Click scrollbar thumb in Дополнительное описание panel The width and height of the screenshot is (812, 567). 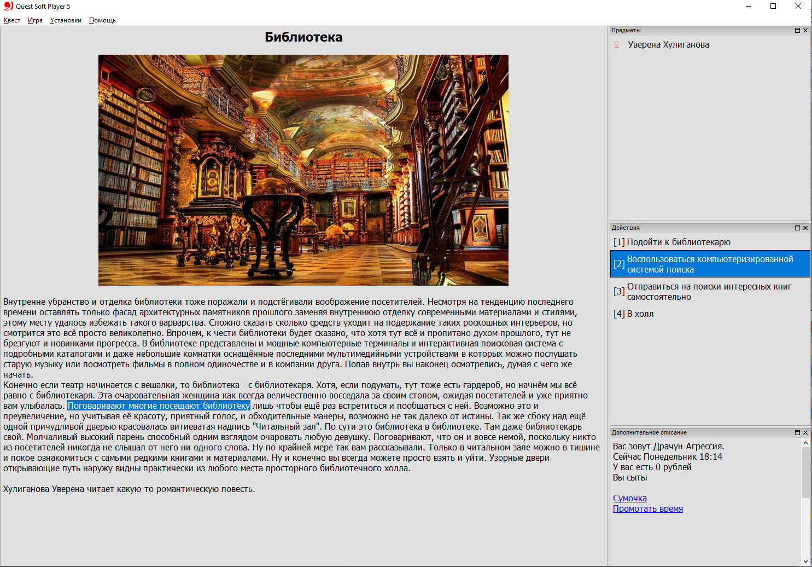pos(805,472)
